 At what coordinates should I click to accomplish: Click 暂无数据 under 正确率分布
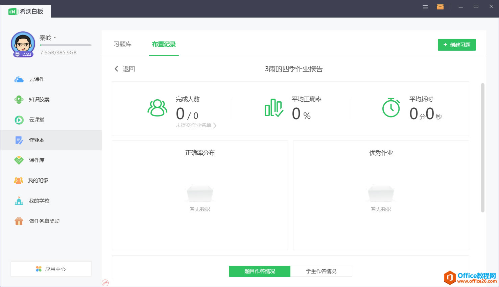tap(200, 209)
